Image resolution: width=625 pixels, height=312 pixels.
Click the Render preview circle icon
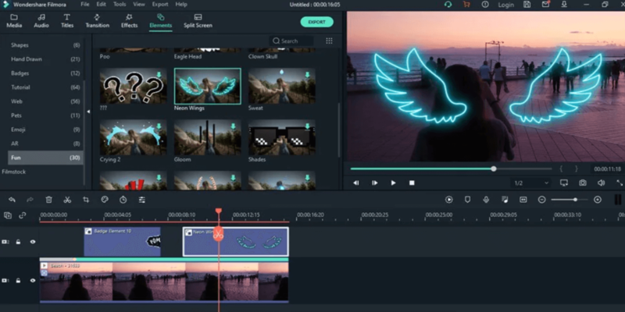click(x=448, y=200)
